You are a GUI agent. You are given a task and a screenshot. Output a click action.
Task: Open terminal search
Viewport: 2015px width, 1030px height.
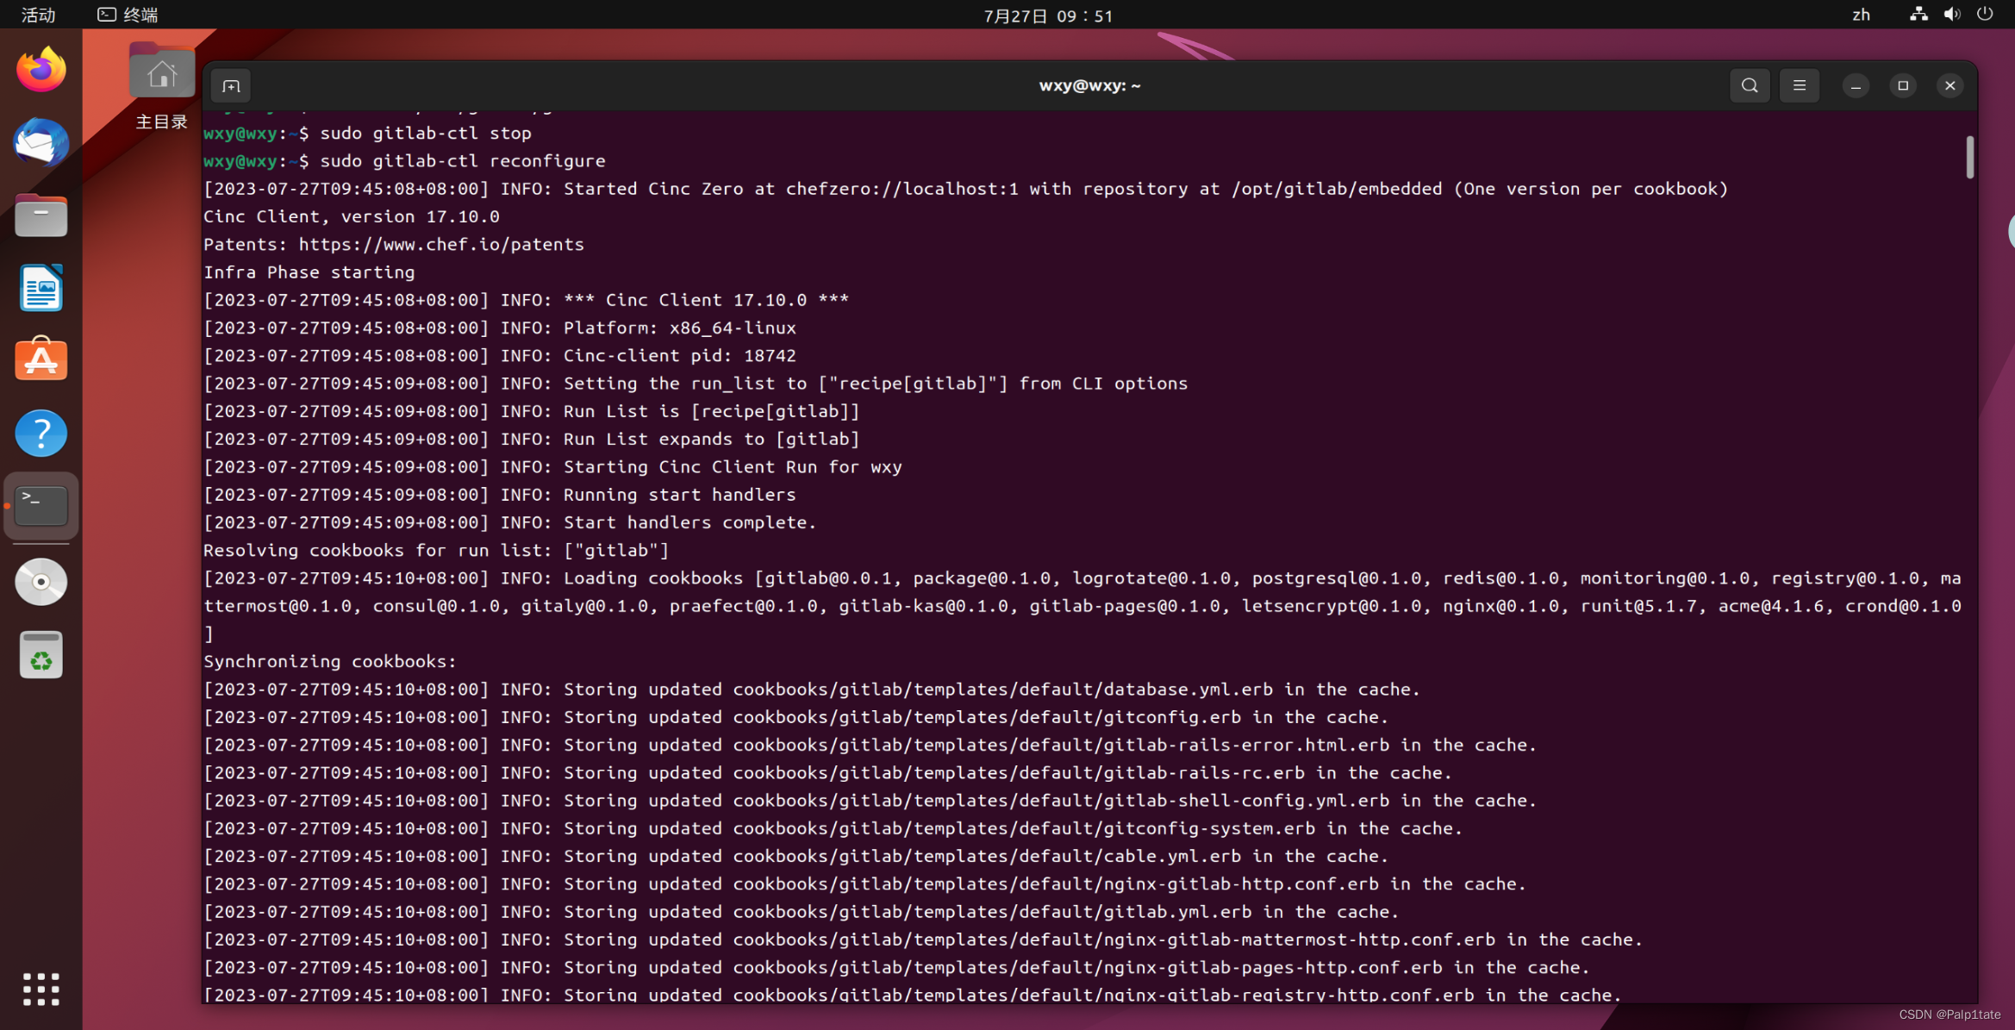click(x=1750, y=85)
